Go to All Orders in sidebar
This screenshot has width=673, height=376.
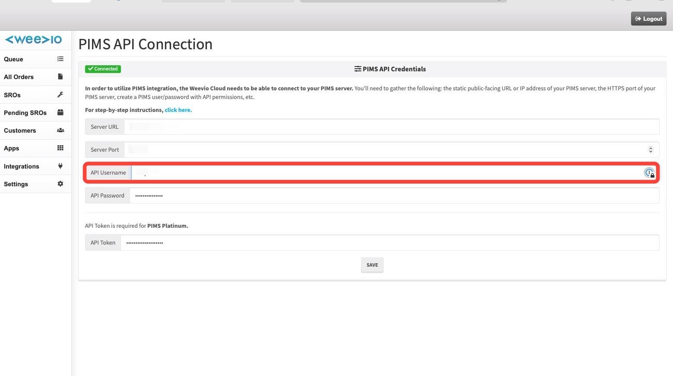coord(35,77)
